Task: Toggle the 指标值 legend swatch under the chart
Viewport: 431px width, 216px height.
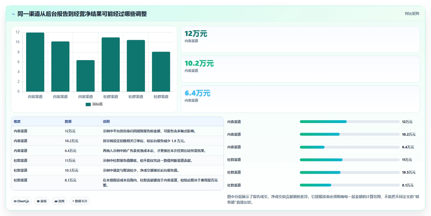Action: pyautogui.click(x=88, y=104)
